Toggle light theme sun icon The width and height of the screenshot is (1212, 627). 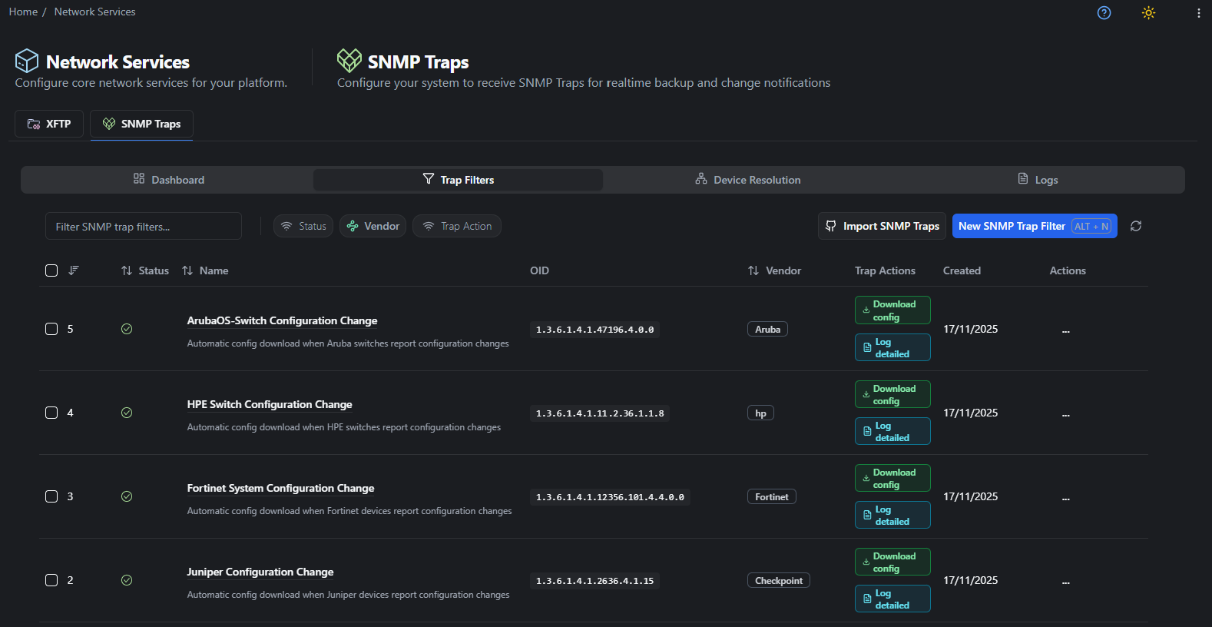(1148, 12)
